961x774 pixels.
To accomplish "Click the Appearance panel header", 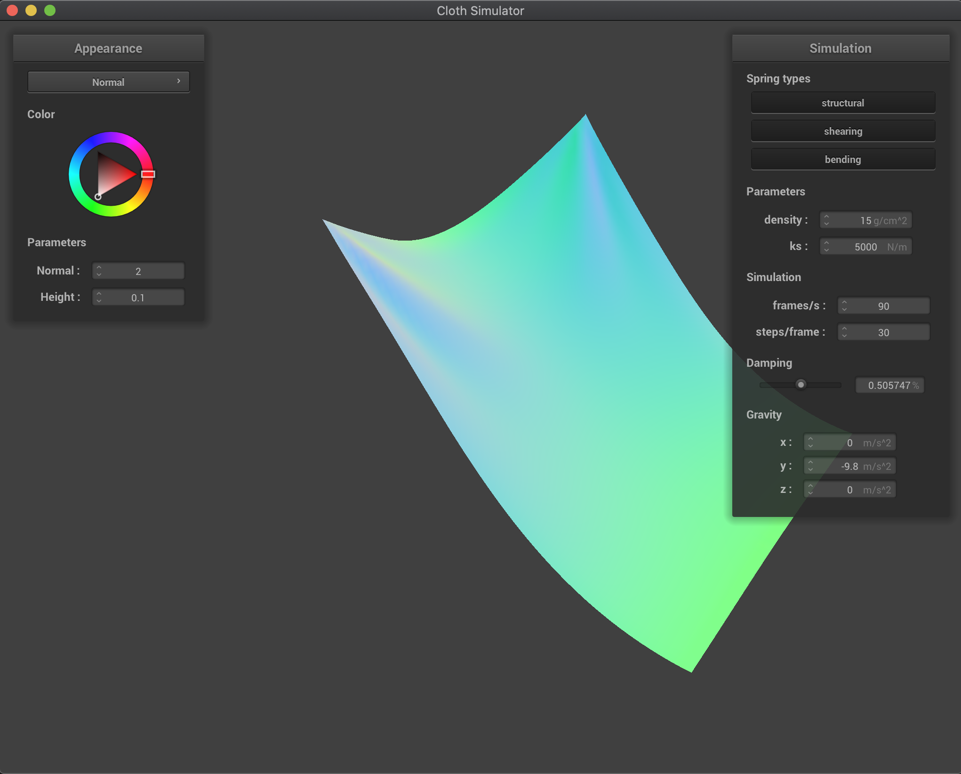I will click(x=109, y=48).
